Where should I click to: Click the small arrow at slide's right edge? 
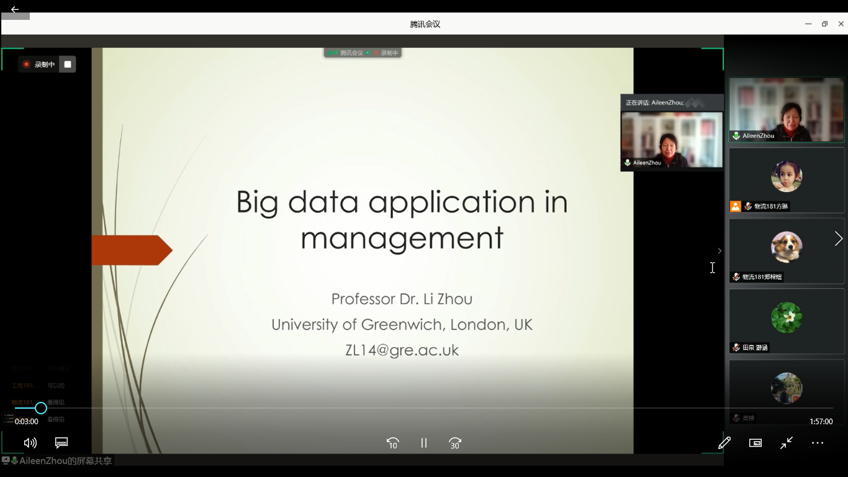click(719, 251)
